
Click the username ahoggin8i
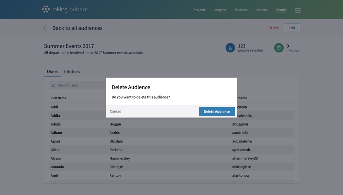(x=240, y=124)
